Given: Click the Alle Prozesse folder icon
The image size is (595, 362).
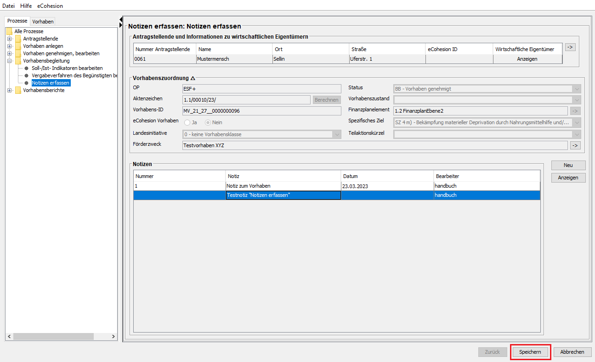Looking at the screenshot, I should (9, 31).
